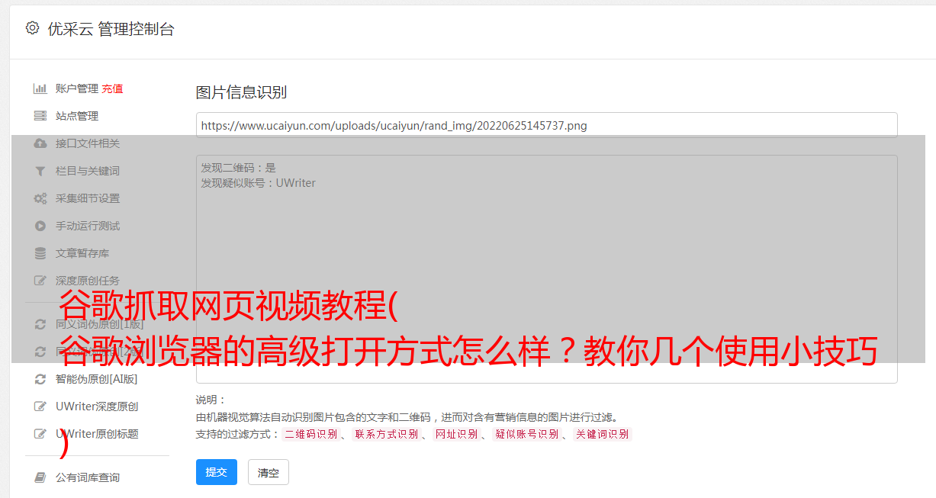Click the edit icon for UWriter原创标题
Screen dimensions: 936x498
pyautogui.click(x=40, y=434)
